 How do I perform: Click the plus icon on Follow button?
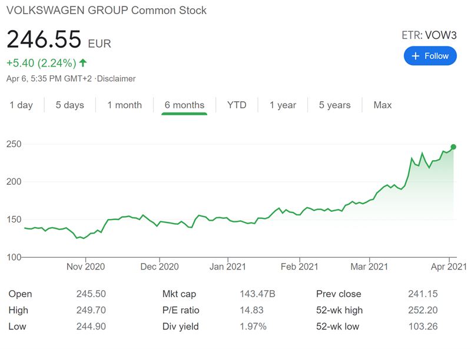[x=416, y=56]
